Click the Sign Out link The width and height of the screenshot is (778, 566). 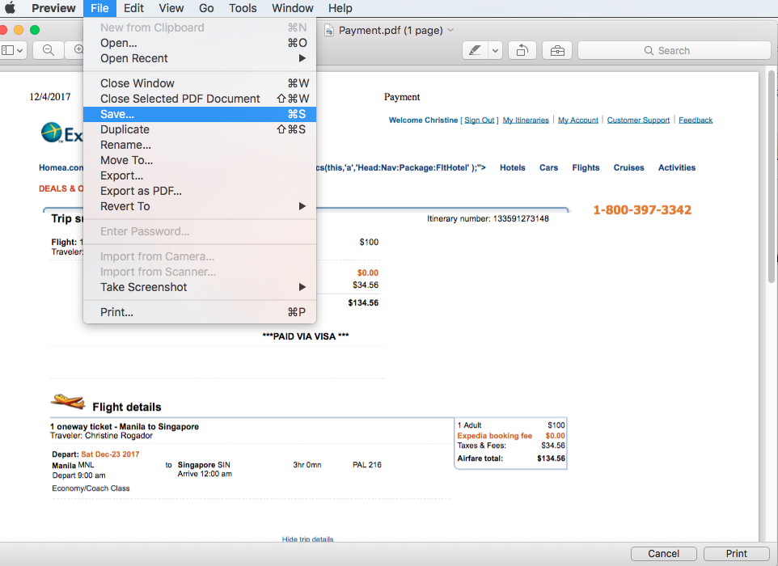click(x=480, y=120)
